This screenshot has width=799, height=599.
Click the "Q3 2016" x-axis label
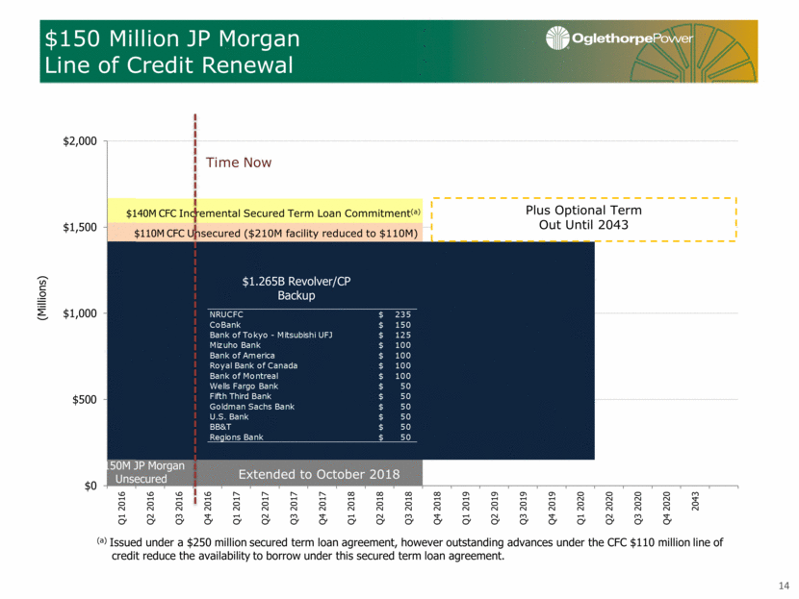click(179, 508)
